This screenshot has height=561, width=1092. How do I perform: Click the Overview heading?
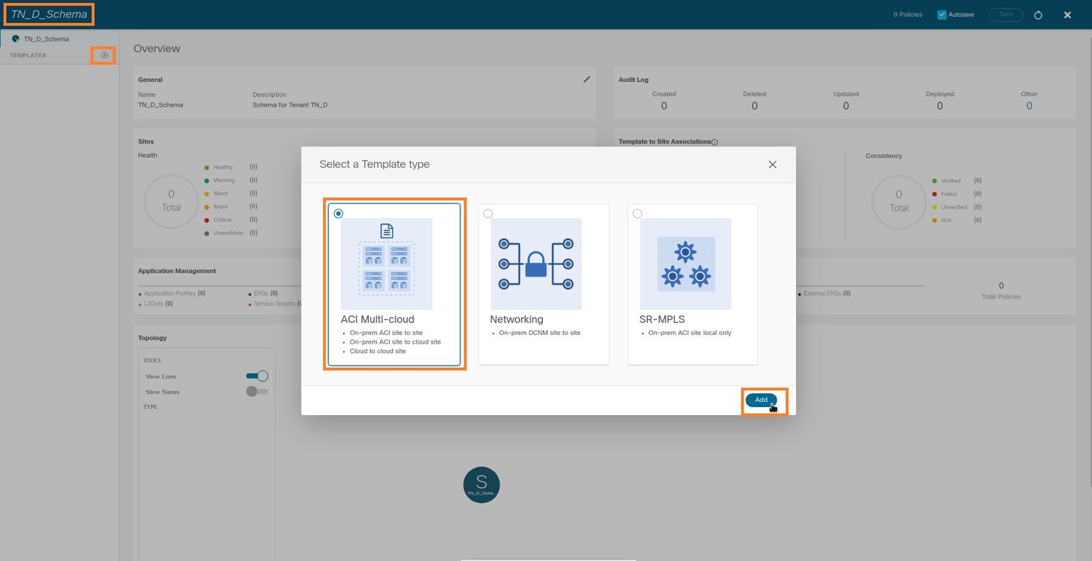coord(157,48)
